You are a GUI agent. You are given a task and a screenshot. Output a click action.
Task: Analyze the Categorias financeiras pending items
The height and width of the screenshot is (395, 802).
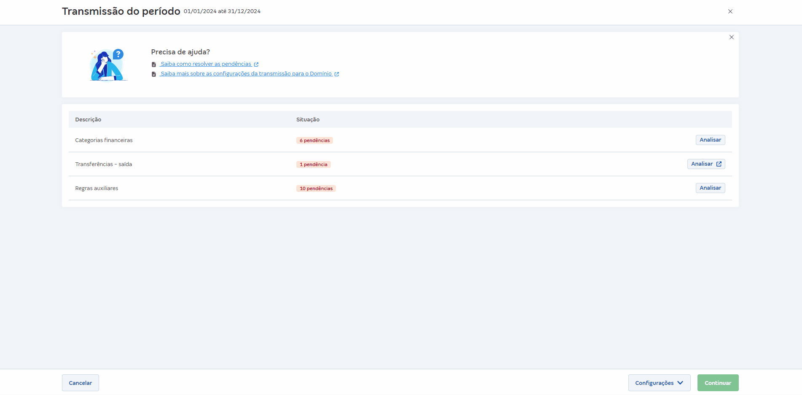pos(710,140)
